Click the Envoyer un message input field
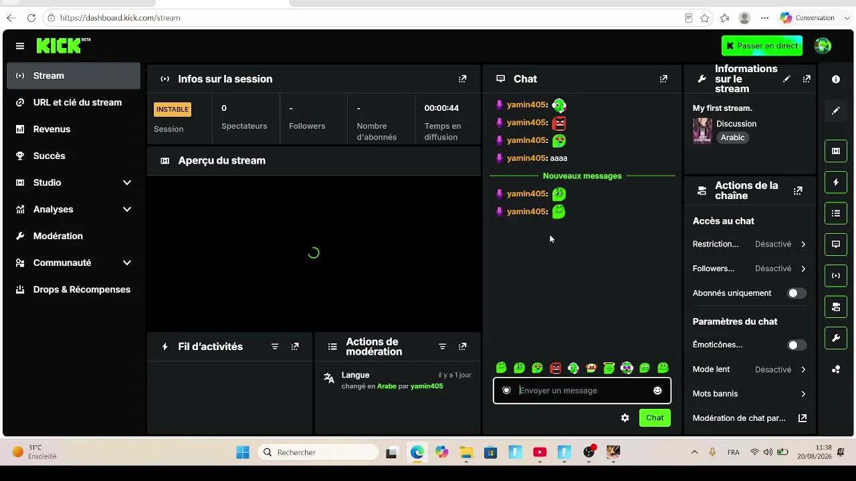 click(582, 391)
